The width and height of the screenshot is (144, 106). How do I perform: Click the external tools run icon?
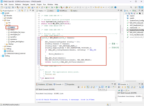pyautogui.click(x=61, y=7)
